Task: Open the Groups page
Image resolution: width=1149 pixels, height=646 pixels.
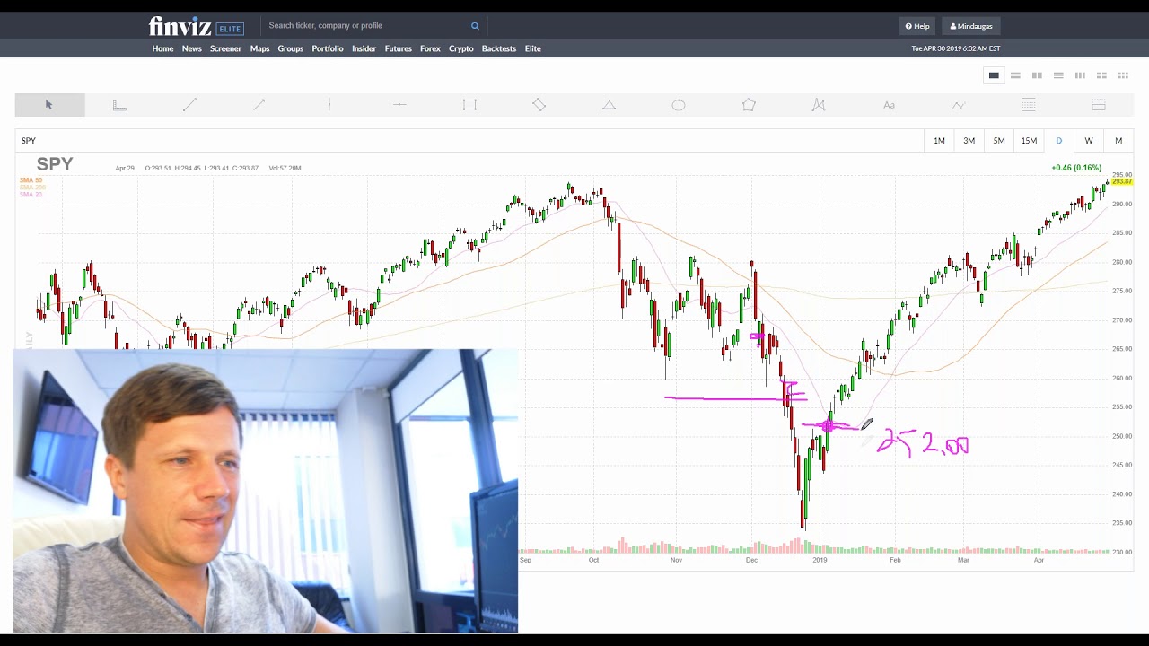Action: coord(290,48)
